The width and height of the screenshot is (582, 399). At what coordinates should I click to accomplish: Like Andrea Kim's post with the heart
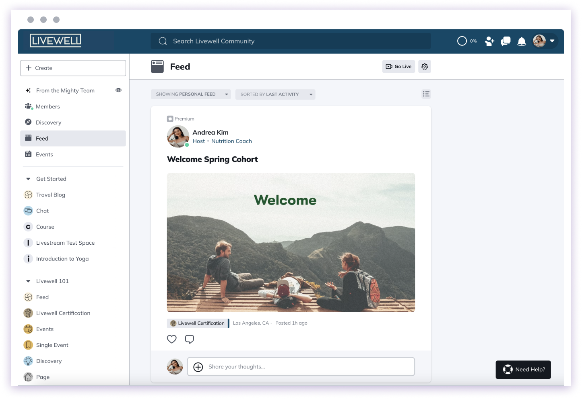pyautogui.click(x=171, y=339)
